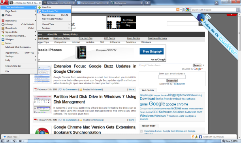Expand the Help submenu
Viewport: 241px width, 143px height.
point(19,60)
